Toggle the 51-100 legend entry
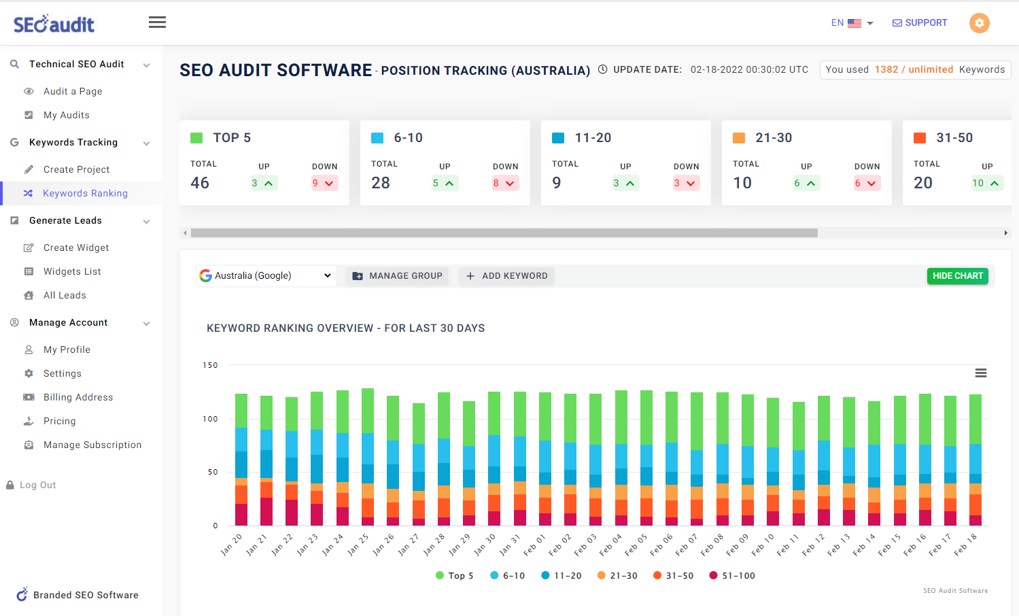This screenshot has height=616, width=1019. [x=731, y=575]
